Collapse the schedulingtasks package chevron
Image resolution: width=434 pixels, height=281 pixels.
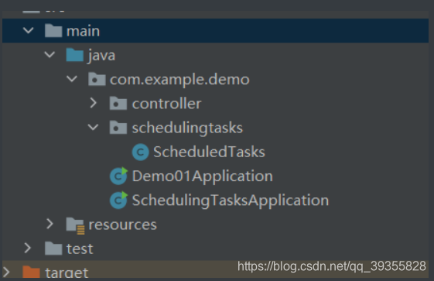93,127
